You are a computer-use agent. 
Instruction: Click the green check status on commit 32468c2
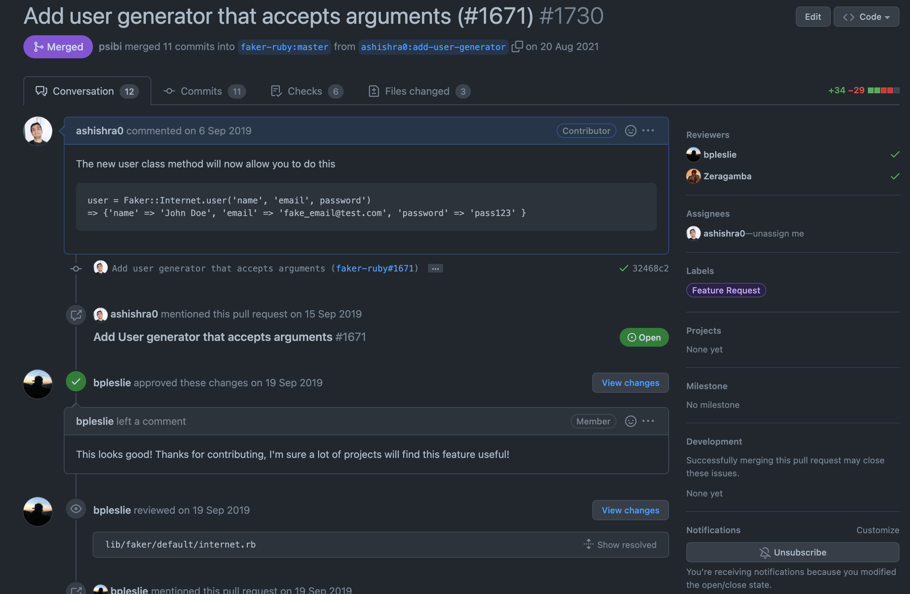pyautogui.click(x=624, y=268)
